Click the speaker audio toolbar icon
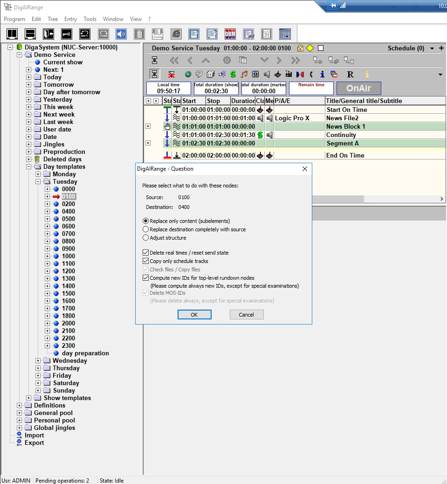Screen dimensions: 447x484 tap(121, 34)
